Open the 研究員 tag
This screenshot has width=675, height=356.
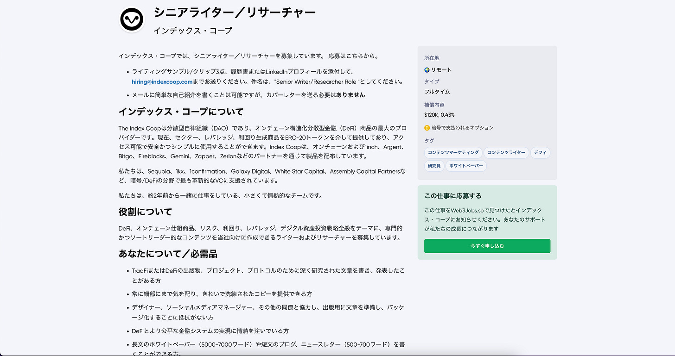pos(434,166)
